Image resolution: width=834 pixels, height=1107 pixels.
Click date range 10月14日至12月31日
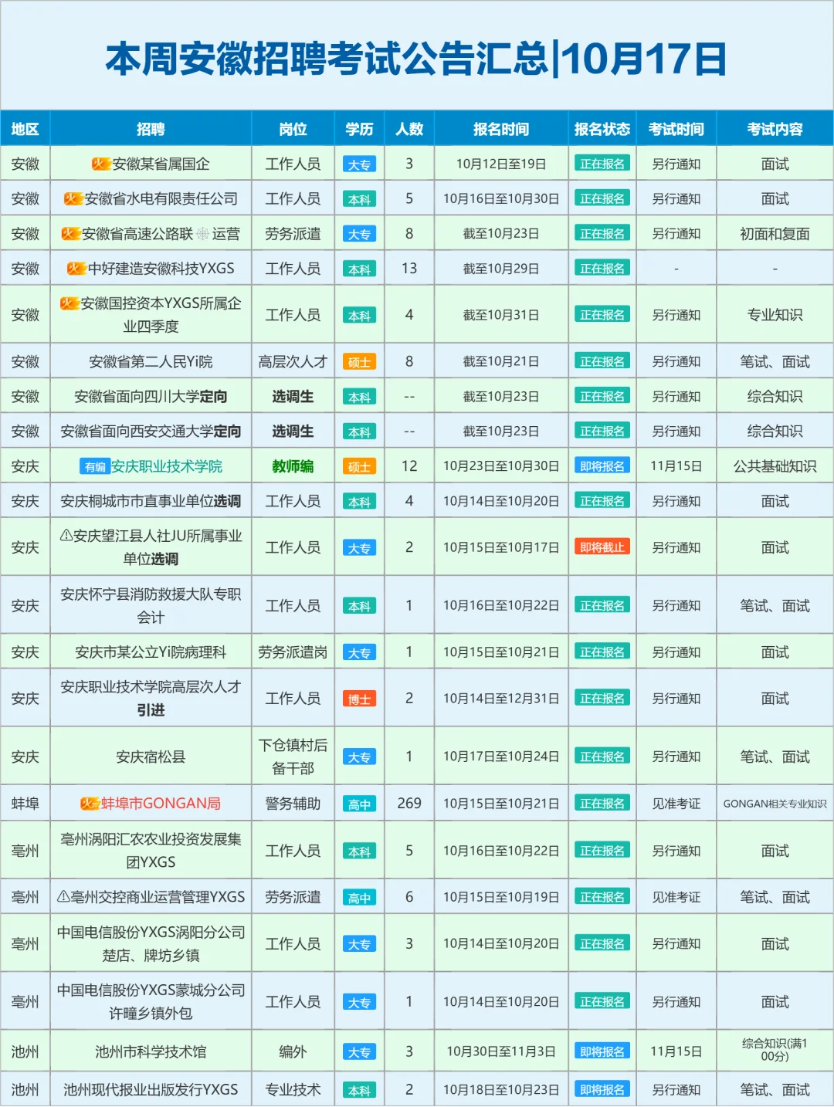pyautogui.click(x=501, y=699)
